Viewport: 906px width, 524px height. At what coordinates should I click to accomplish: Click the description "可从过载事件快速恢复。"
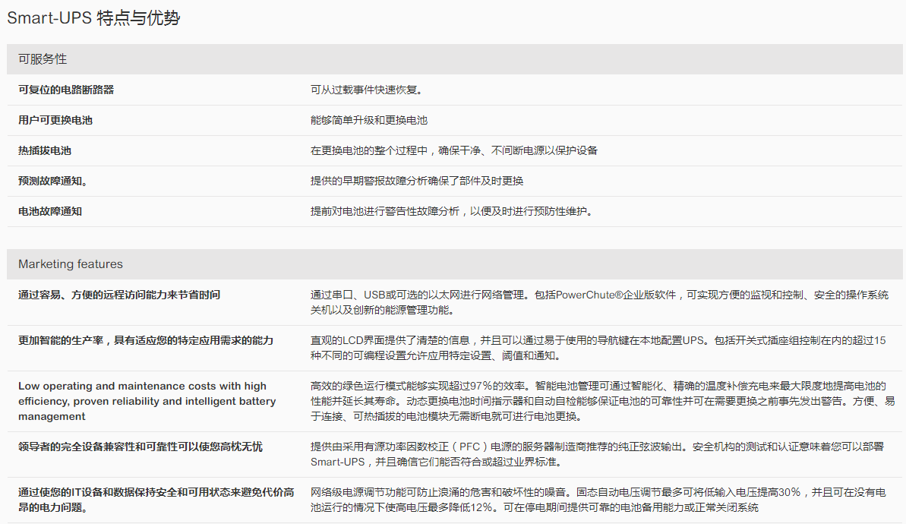click(366, 90)
